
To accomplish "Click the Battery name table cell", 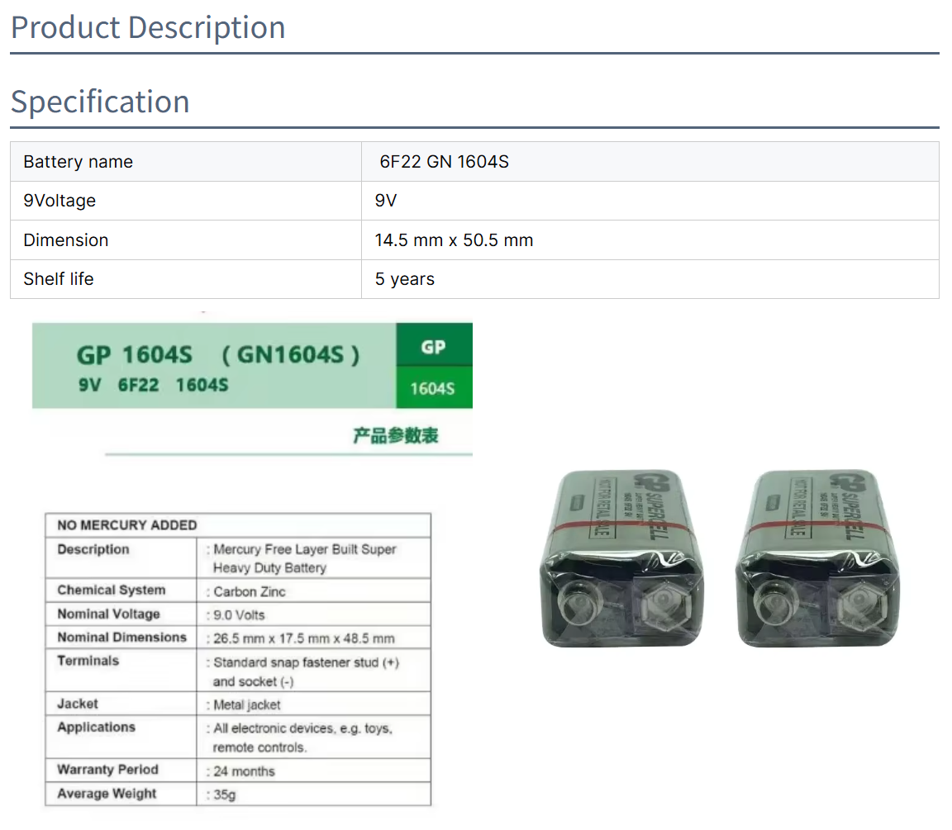I will pyautogui.click(x=79, y=162).
